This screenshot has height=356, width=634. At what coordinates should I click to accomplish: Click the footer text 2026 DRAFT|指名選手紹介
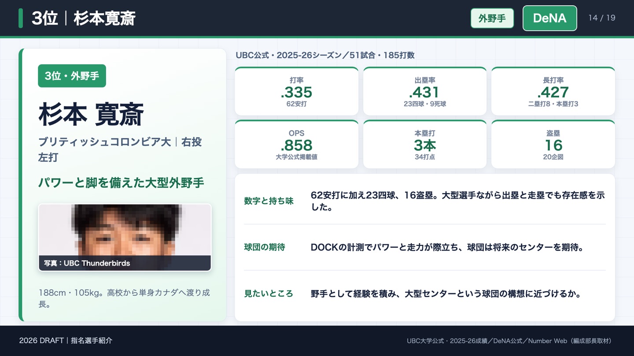[x=66, y=341]
